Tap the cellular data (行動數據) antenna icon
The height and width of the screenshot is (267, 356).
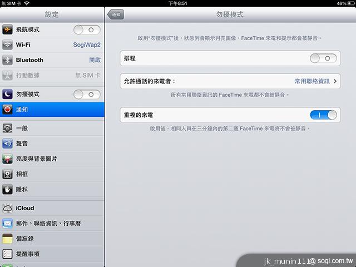pos(7,76)
